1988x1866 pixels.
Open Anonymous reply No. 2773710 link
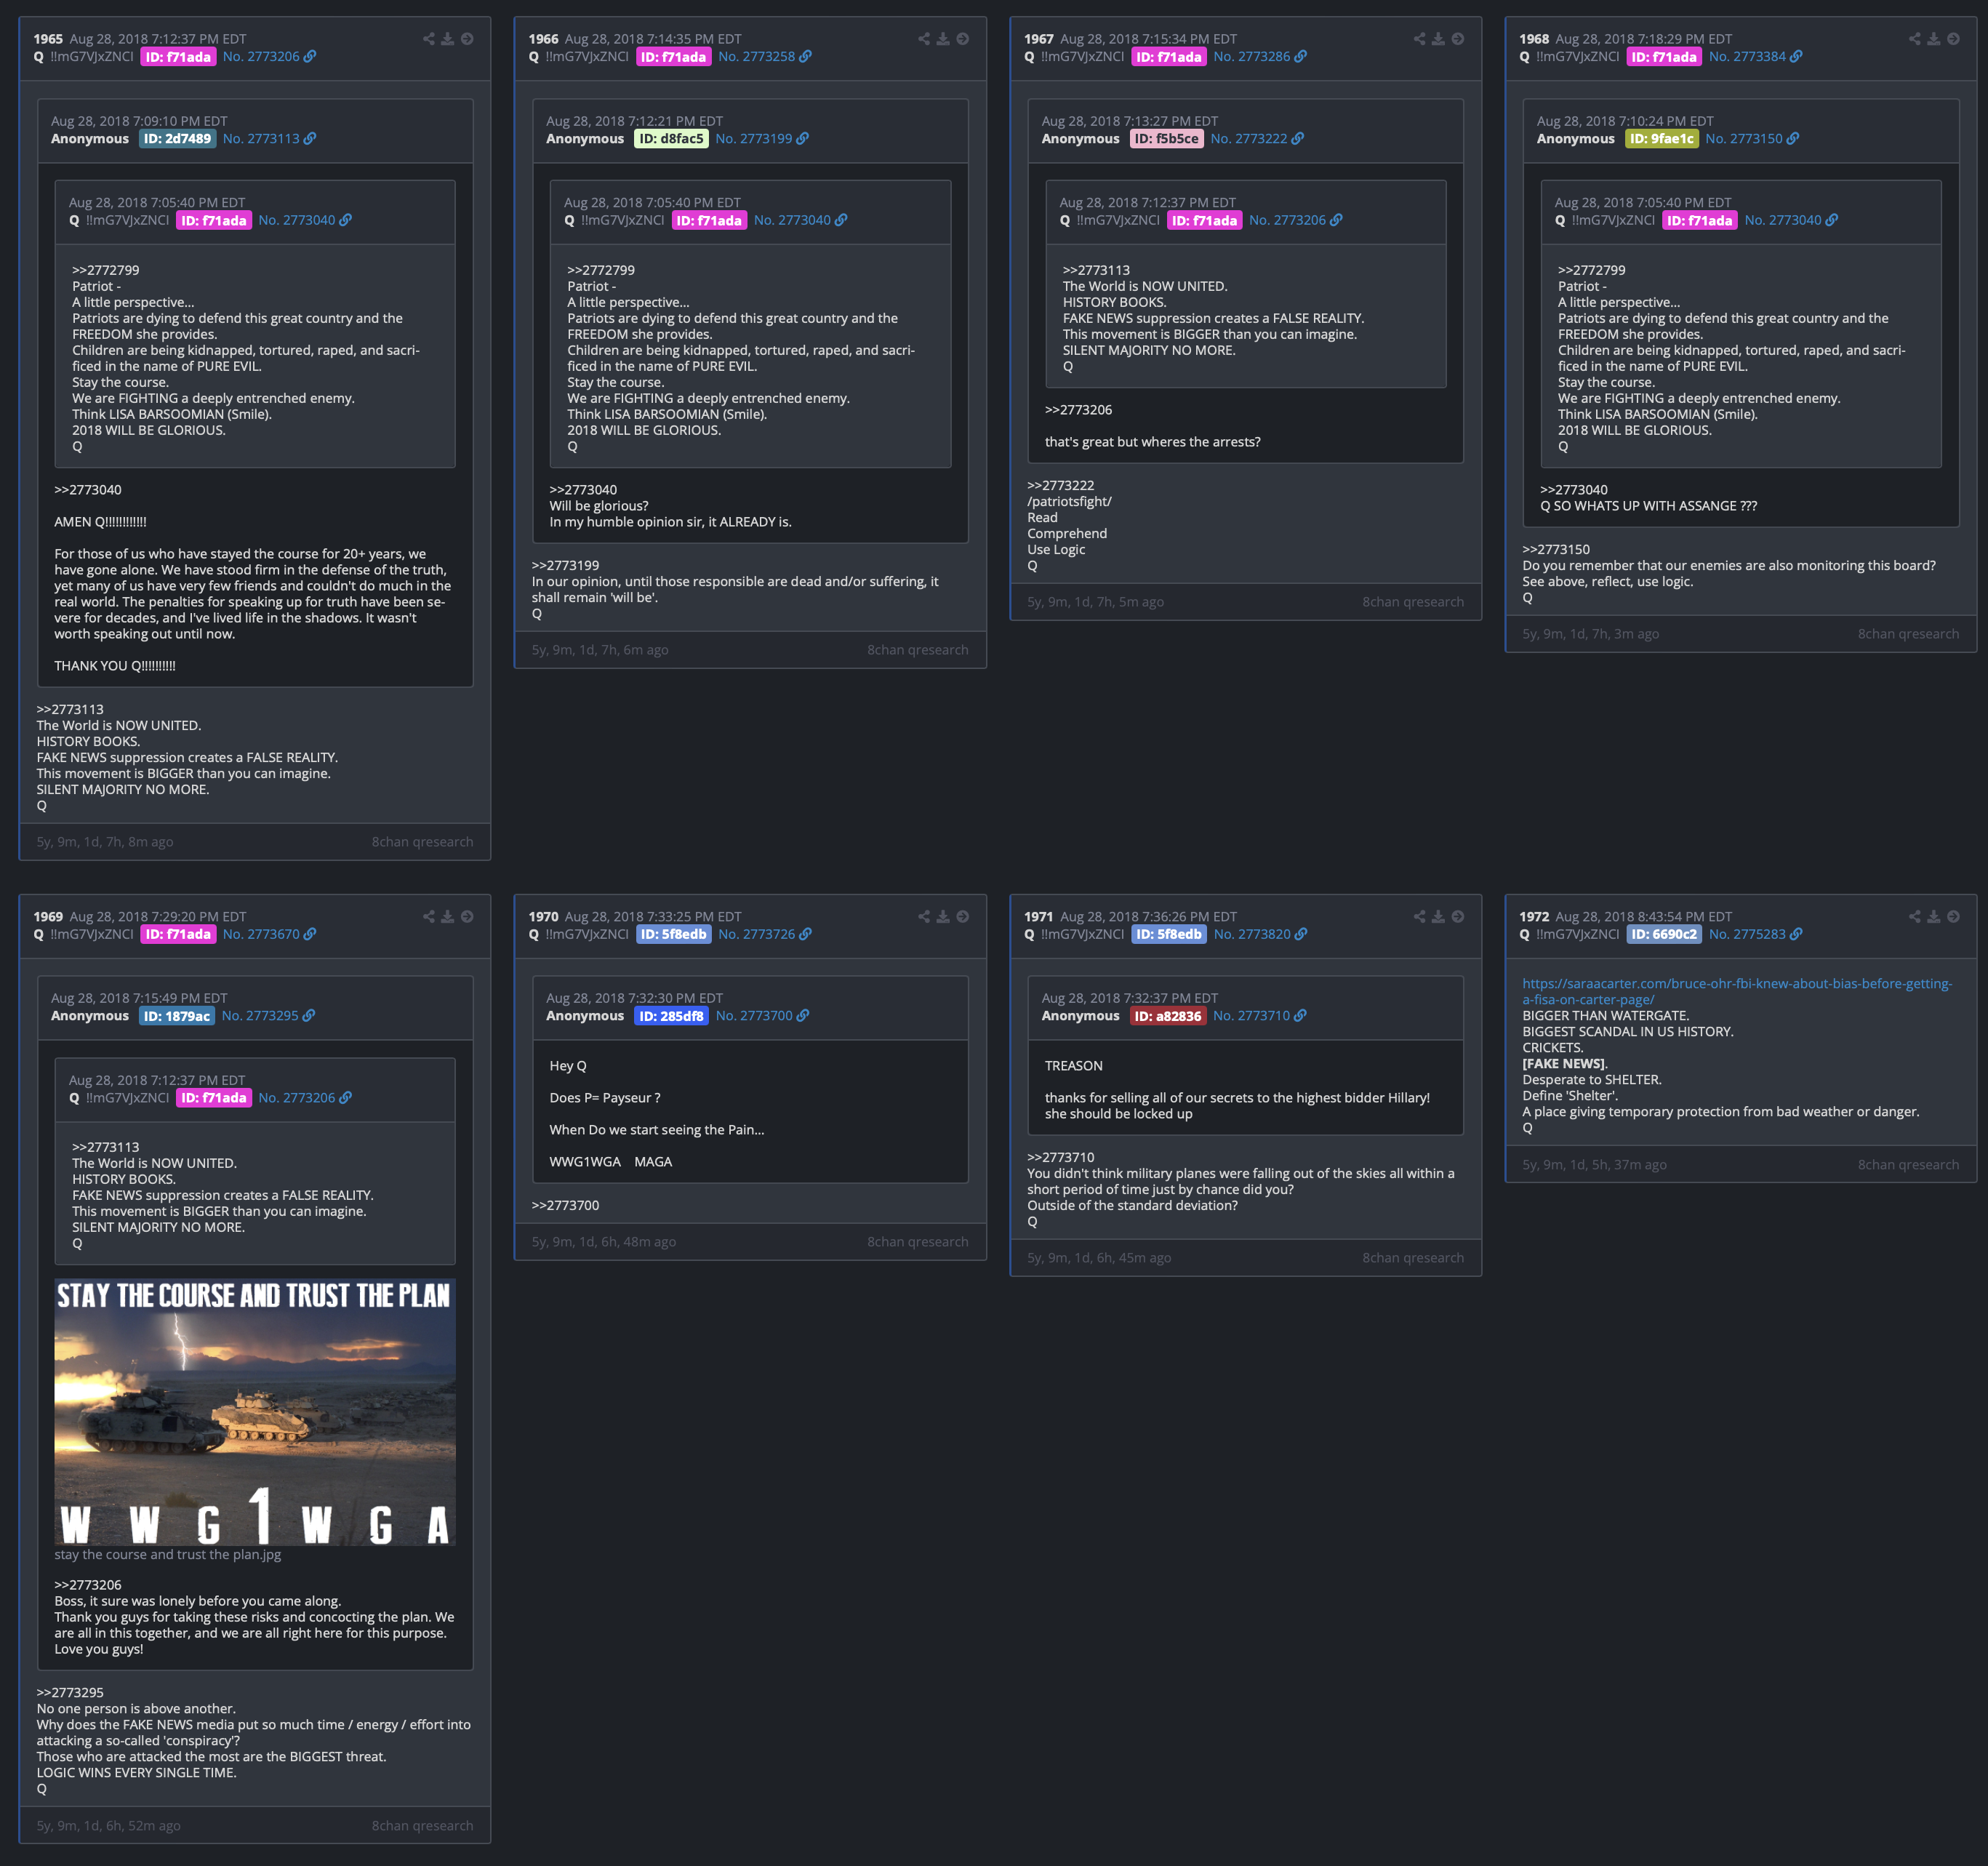pos(1260,1016)
